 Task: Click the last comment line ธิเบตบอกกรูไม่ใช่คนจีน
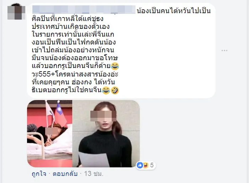pos(67,90)
